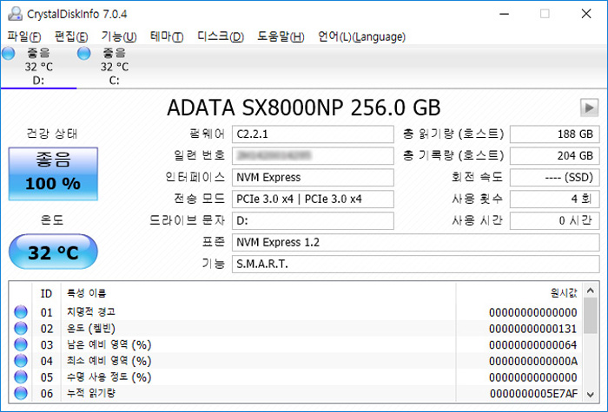Open the 디스크(D) menu
The width and height of the screenshot is (608, 412).
(x=221, y=36)
